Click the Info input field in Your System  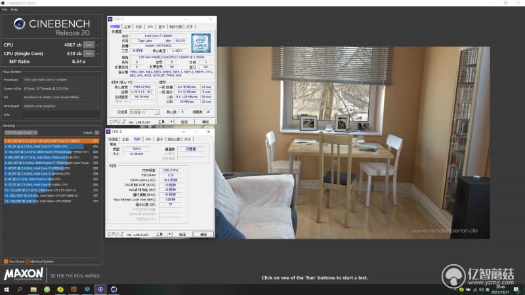[x=61, y=115]
